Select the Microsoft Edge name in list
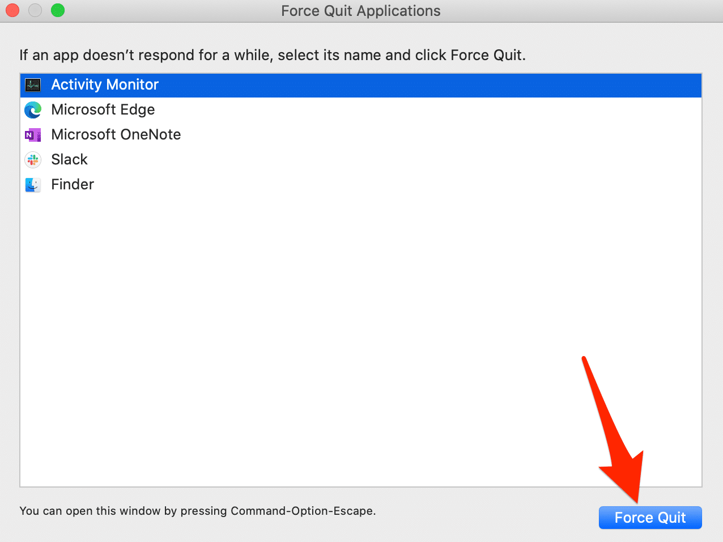 (103, 110)
